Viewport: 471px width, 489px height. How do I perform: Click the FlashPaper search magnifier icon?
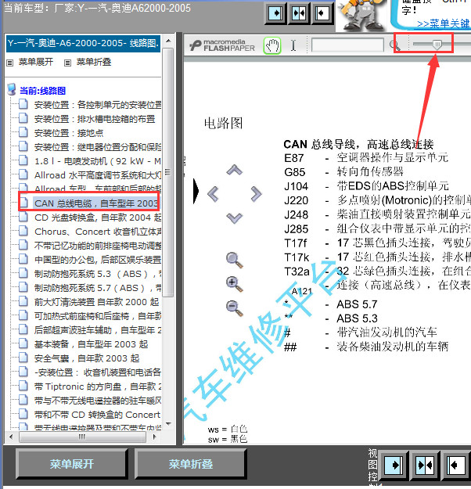[x=394, y=45]
